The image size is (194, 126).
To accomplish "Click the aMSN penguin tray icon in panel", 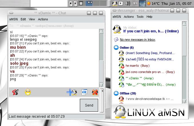I will 114,3.
